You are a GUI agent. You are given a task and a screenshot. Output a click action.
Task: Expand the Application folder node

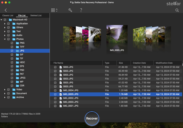tap(5, 24)
